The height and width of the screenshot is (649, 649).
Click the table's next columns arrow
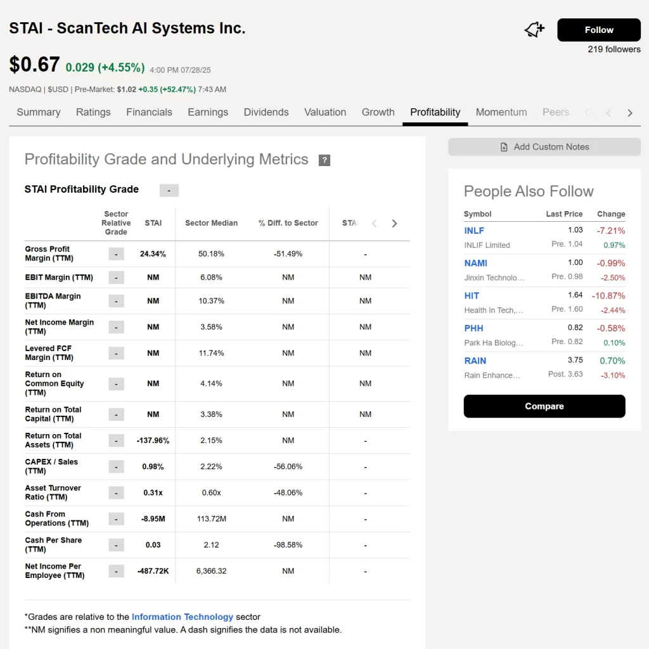point(394,223)
